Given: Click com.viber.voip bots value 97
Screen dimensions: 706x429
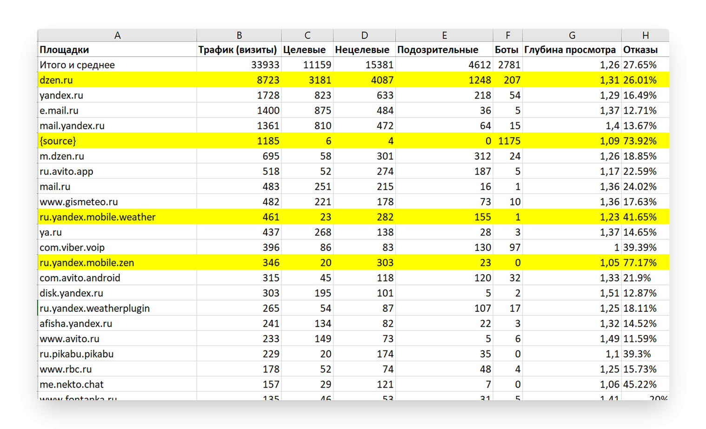Looking at the screenshot, I should [508, 247].
